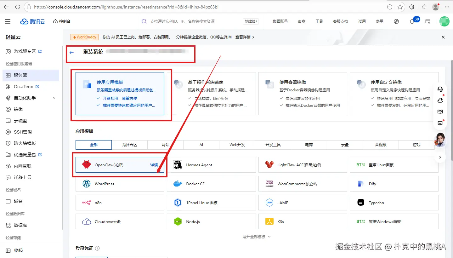Image resolution: width=453 pixels, height=258 pixels.
Task: Click the customer service headset icon
Action: pos(440,89)
